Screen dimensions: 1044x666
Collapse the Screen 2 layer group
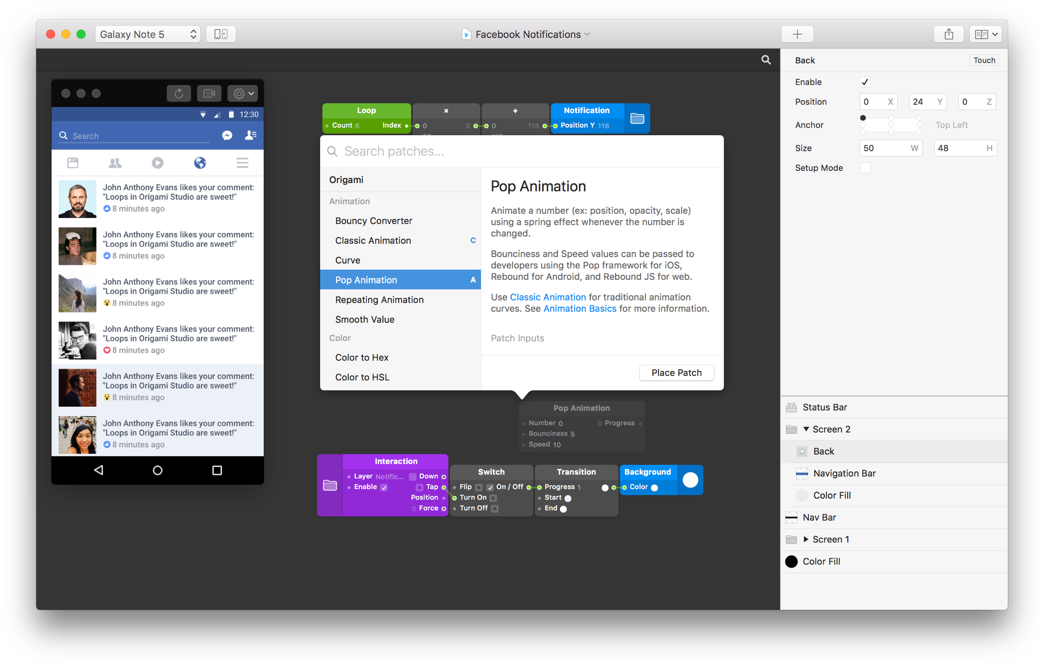click(806, 429)
